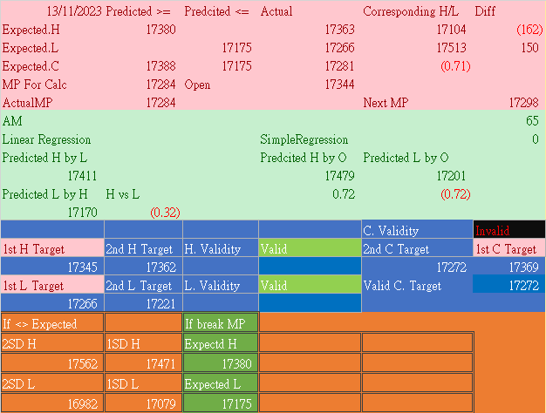Select Predicted H by O value 17479
This screenshot has width=546, height=413.
click(x=339, y=176)
